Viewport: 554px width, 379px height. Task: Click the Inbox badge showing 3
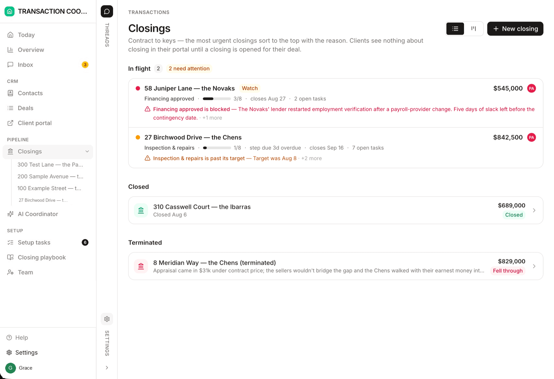click(x=85, y=65)
